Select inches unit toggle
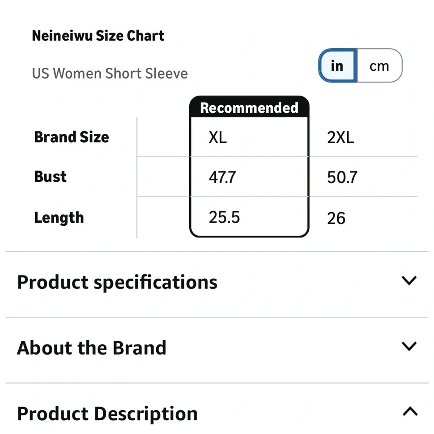The image size is (434, 434). (x=337, y=66)
